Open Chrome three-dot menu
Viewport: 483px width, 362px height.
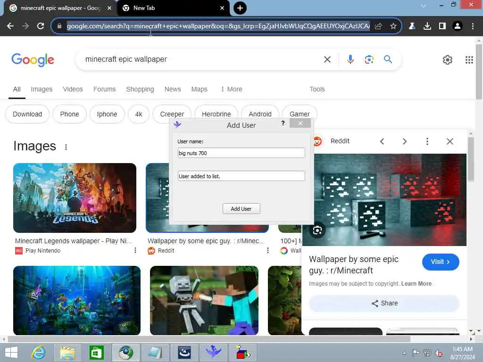473,26
